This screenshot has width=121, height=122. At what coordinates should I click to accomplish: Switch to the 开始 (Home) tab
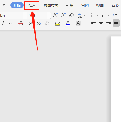[x=17, y=5]
